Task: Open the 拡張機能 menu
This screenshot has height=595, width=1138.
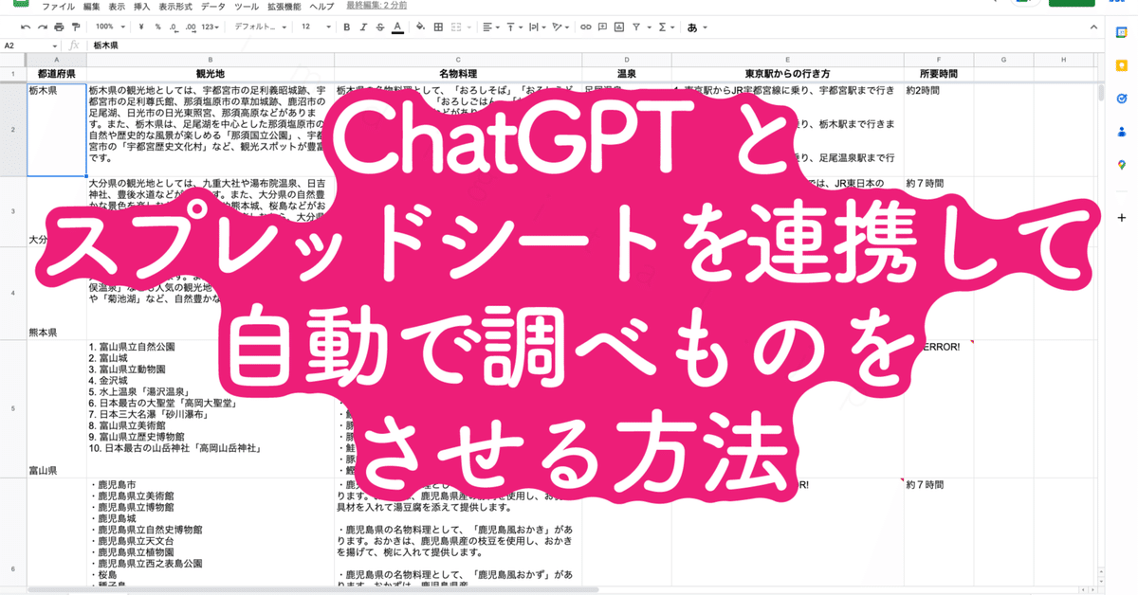Action: [x=284, y=7]
